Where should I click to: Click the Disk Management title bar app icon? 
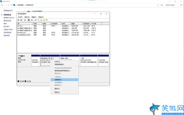pos(19,14)
